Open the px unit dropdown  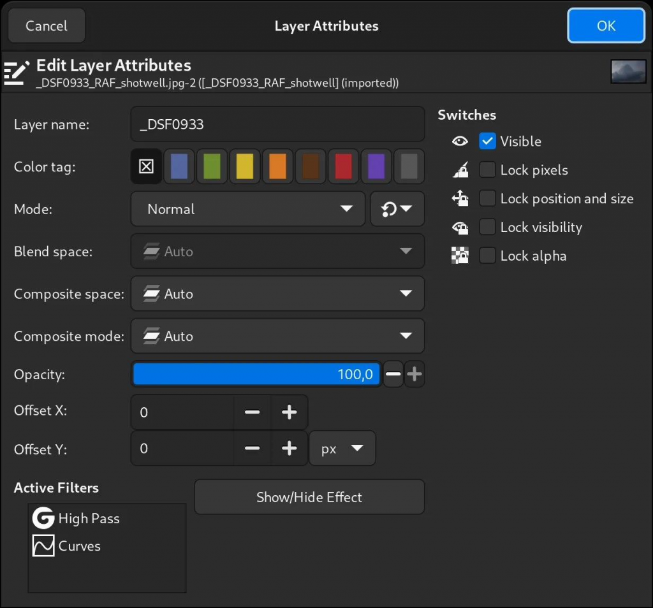[x=342, y=448]
